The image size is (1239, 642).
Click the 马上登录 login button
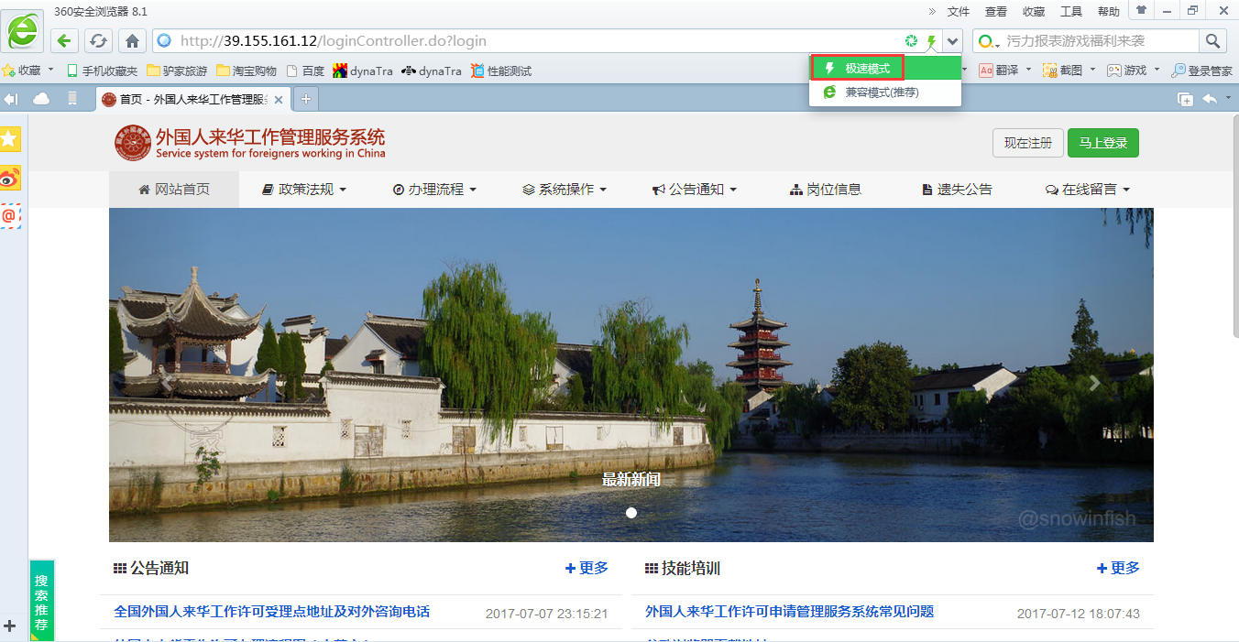(1102, 143)
